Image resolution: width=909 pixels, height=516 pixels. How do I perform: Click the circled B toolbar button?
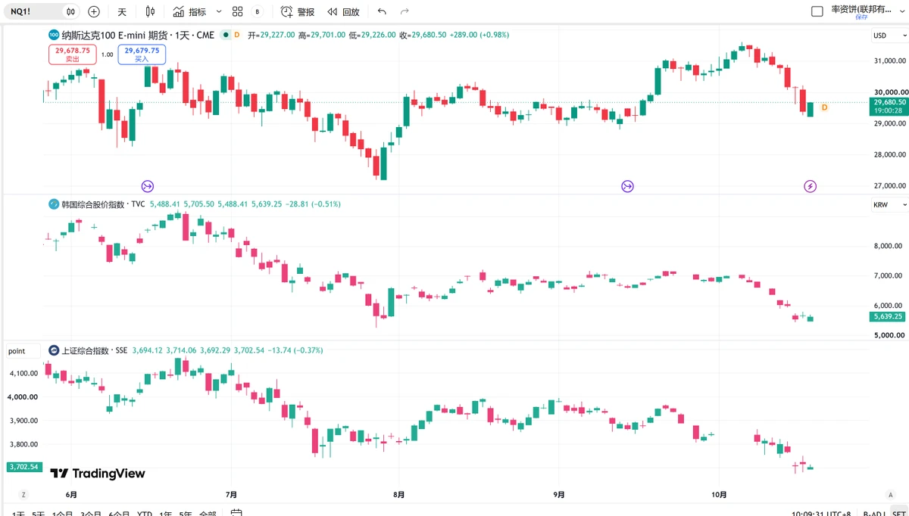point(258,11)
